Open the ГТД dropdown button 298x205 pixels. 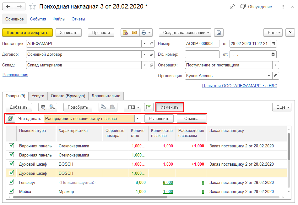pyautogui.click(x=133, y=107)
